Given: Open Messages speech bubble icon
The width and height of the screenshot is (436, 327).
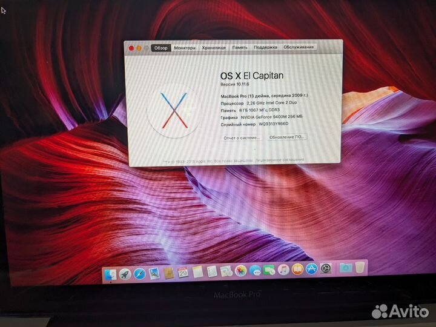Looking at the screenshot, I should pyautogui.click(x=255, y=270).
